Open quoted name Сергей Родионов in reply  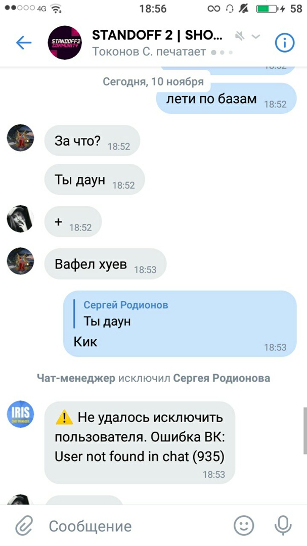click(126, 305)
